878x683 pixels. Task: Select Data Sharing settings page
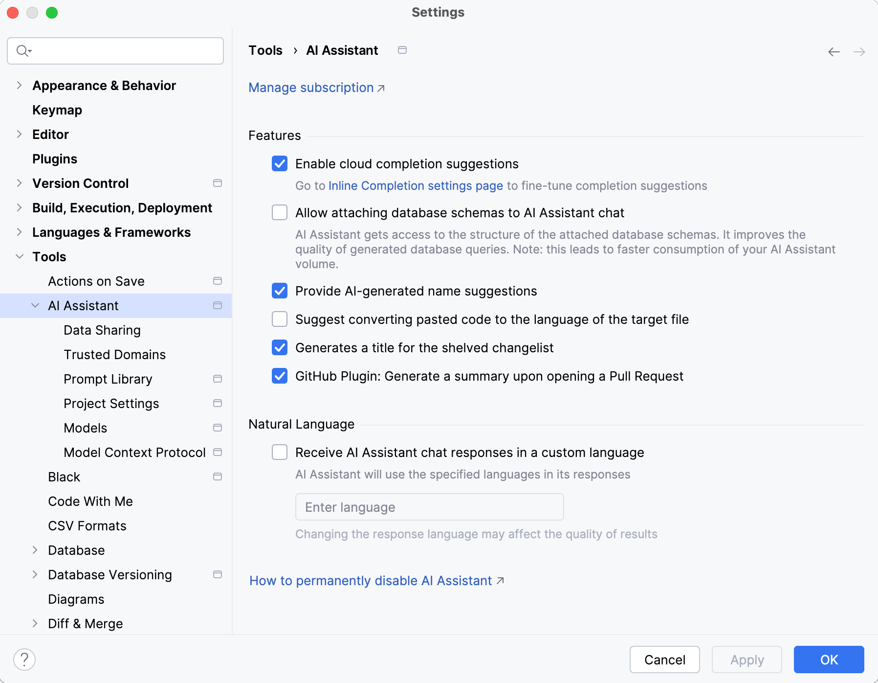click(x=102, y=330)
